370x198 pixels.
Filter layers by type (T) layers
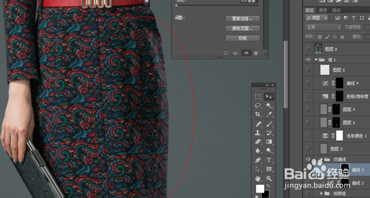(353, 18)
